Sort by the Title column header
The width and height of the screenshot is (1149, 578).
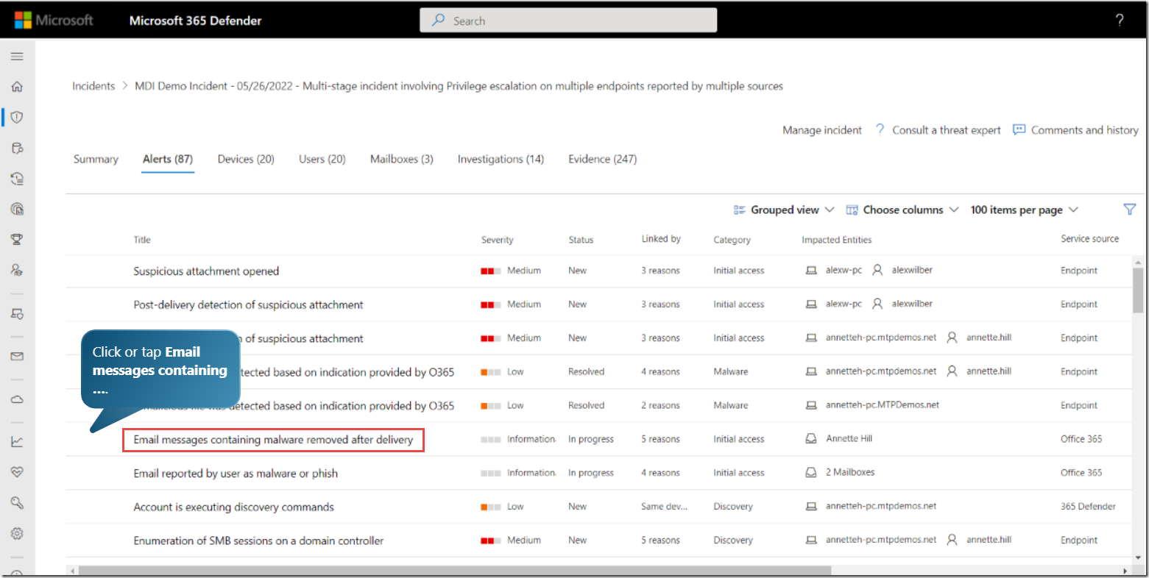coord(142,240)
